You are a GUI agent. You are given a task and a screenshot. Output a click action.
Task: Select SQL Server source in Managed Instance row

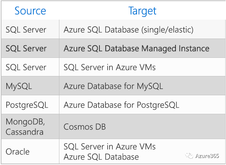click(26, 49)
